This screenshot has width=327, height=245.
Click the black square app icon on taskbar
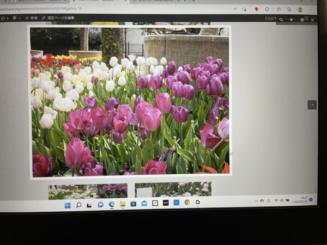click(166, 203)
